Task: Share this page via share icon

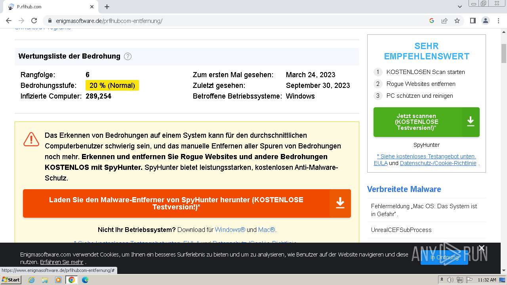Action: pos(444,21)
